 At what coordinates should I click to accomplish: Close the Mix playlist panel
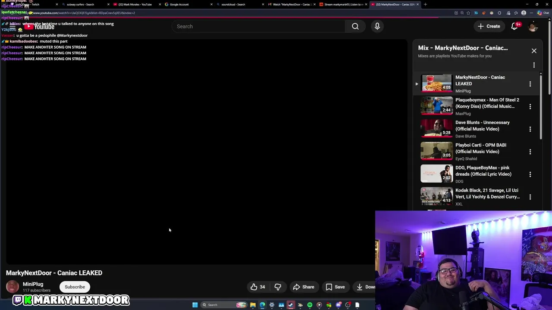[534, 51]
